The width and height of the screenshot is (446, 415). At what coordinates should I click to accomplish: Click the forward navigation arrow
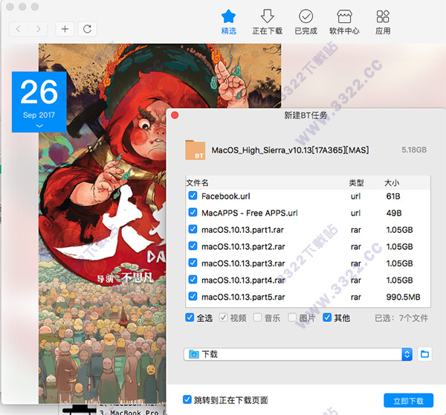pyautogui.click(x=38, y=29)
